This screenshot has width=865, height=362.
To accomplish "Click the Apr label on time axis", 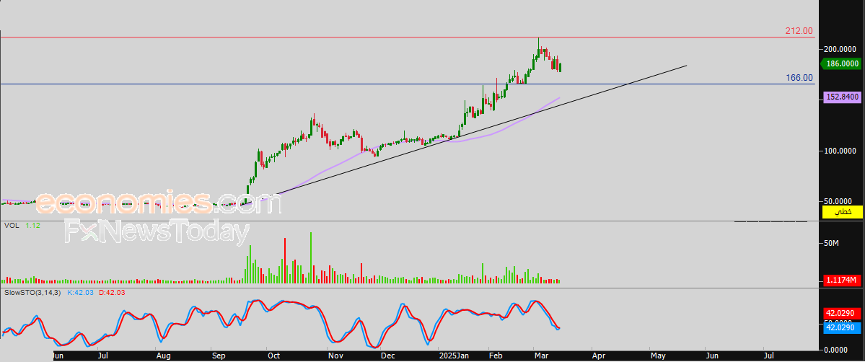I will point(599,356).
